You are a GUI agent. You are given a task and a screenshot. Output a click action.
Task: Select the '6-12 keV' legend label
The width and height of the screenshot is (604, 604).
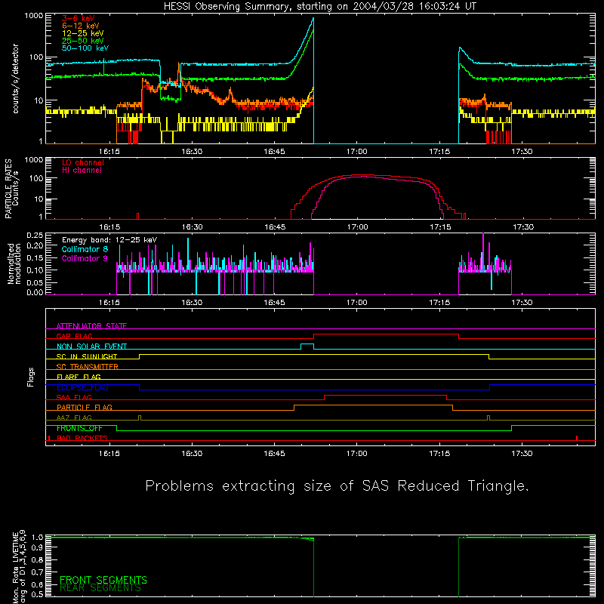81,26
